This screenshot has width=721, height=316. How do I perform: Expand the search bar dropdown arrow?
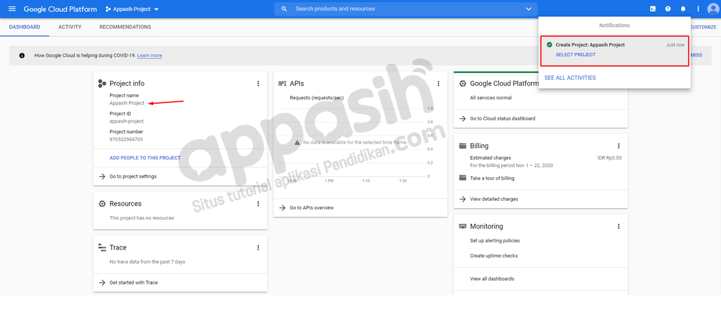528,9
